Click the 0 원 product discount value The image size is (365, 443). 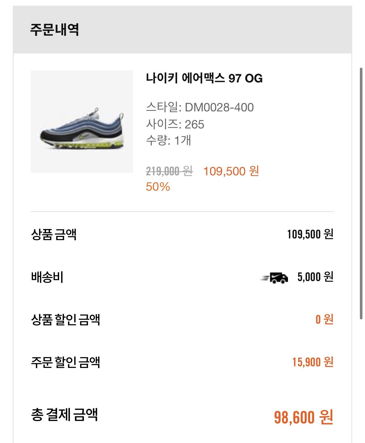(324, 320)
